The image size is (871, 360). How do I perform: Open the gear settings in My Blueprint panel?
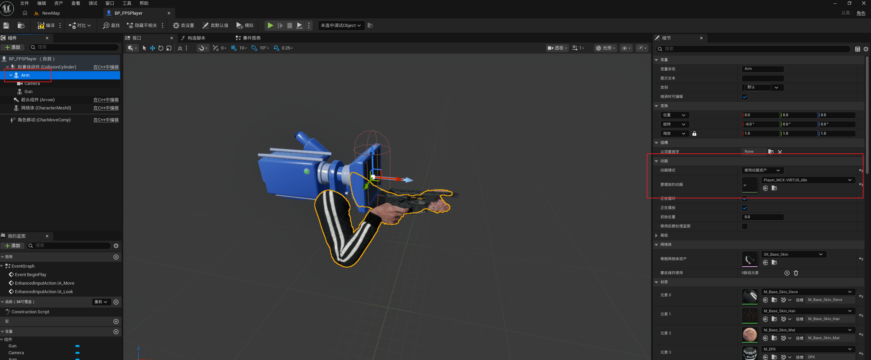click(116, 246)
